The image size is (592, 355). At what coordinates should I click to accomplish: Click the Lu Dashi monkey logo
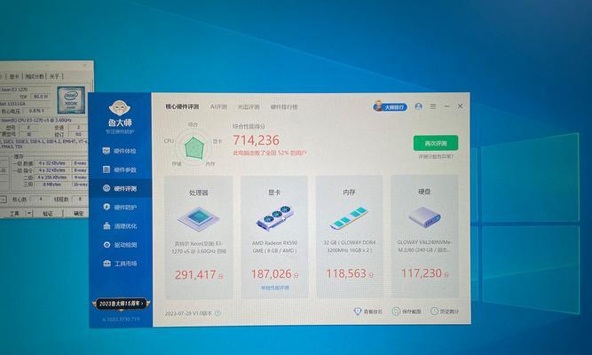pyautogui.click(x=120, y=108)
